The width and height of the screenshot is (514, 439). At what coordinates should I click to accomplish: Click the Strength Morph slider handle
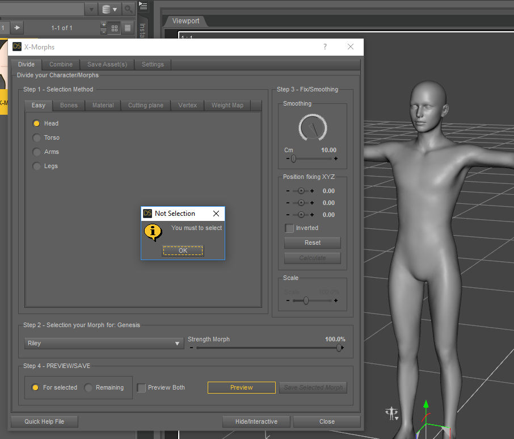tap(339, 348)
